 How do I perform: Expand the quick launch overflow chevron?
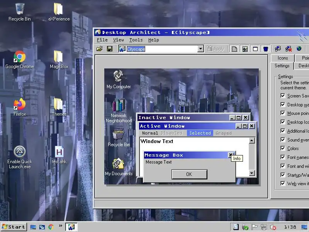pyautogui.click(x=61, y=225)
